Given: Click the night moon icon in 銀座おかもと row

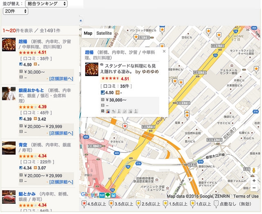Looking at the screenshot, I should coord(21,119).
